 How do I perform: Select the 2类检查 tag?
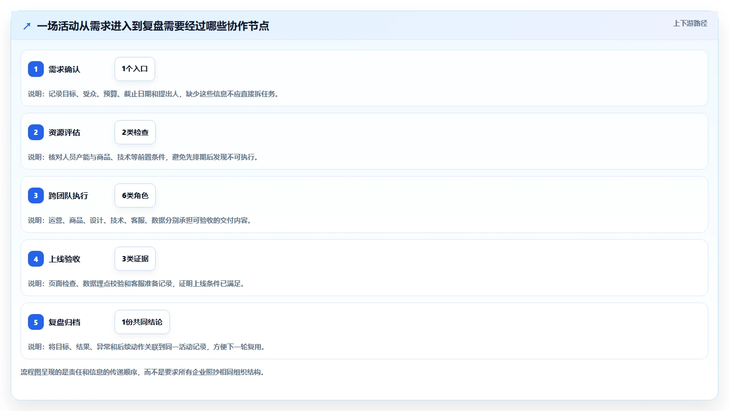pos(135,132)
